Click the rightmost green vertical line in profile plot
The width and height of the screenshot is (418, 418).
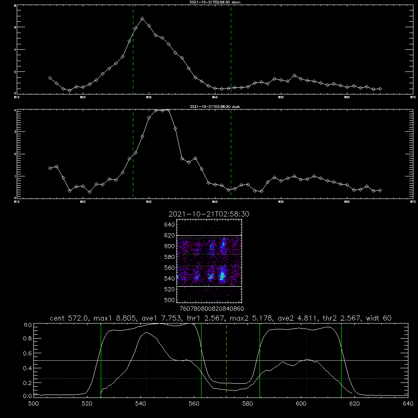[341, 360]
